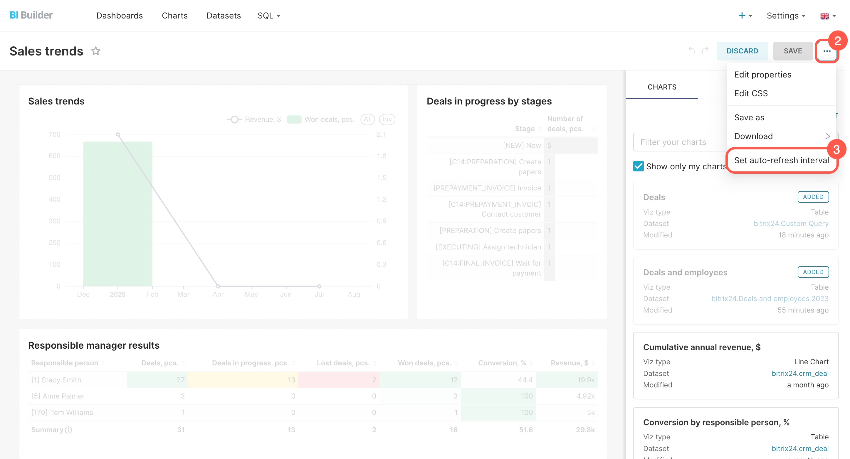Uncheck Show only my charts
Screen dimensions: 850x459
click(638, 166)
